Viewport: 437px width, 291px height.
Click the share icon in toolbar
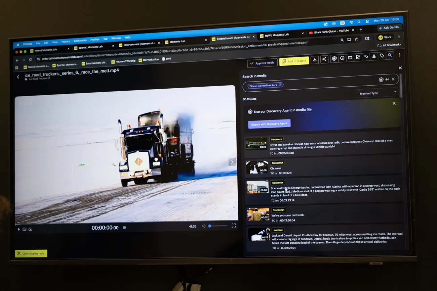pos(324,59)
